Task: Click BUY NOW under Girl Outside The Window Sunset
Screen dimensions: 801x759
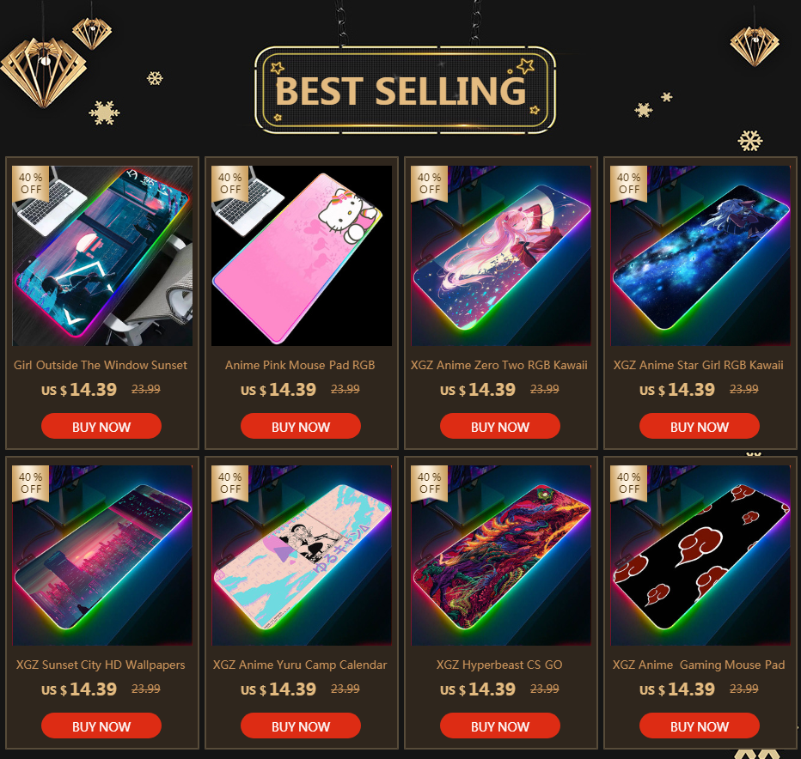Action: point(101,426)
